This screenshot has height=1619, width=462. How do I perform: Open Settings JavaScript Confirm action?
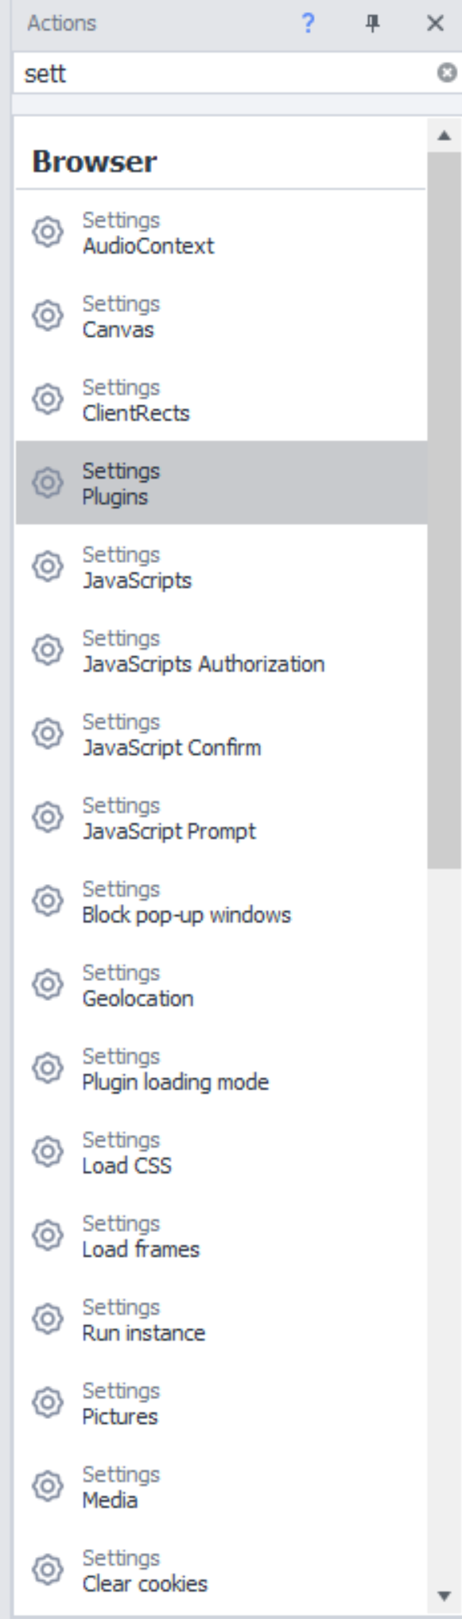point(221,734)
